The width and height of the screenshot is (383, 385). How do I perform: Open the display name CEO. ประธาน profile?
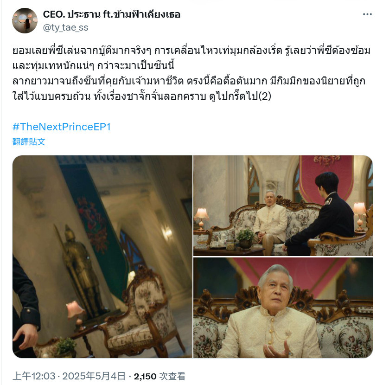[111, 14]
